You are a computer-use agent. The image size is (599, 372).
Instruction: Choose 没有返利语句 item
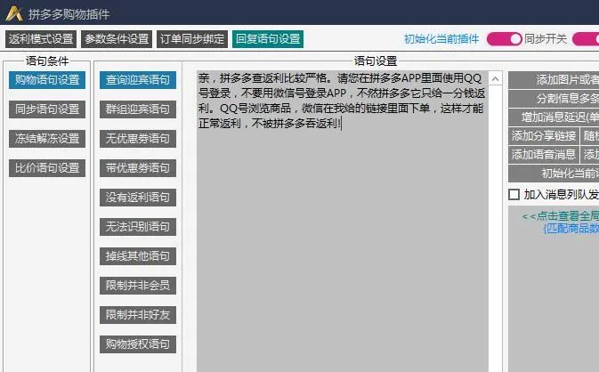coord(138,198)
